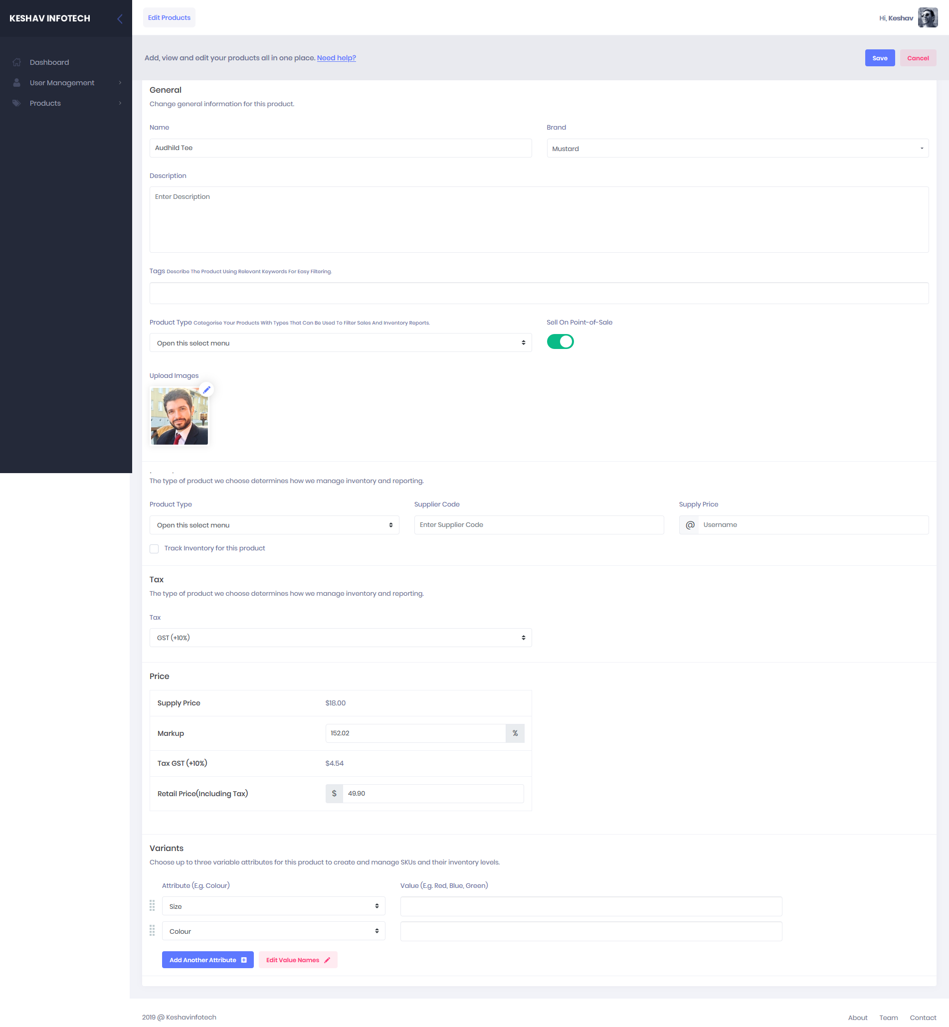This screenshot has height=1027, width=949.
Task: Click the 2019 @ Keshavinfotech footer text
Action: (179, 1017)
